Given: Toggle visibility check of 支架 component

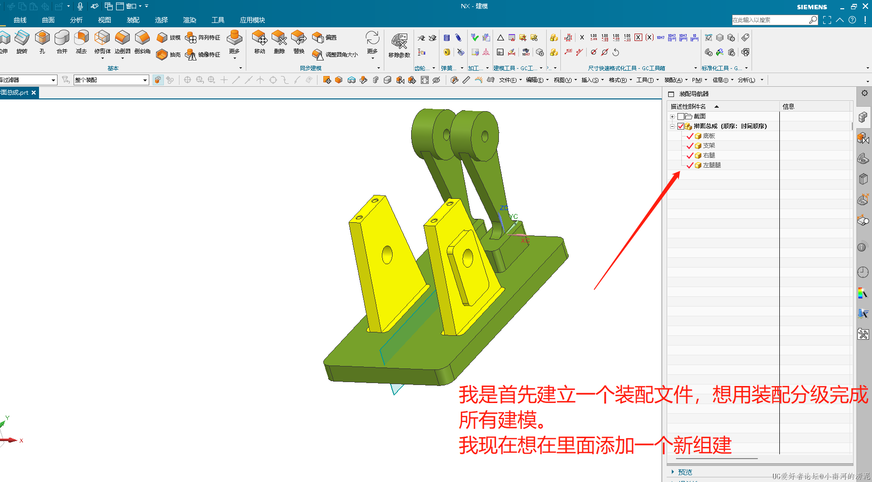Looking at the screenshot, I should point(690,146).
